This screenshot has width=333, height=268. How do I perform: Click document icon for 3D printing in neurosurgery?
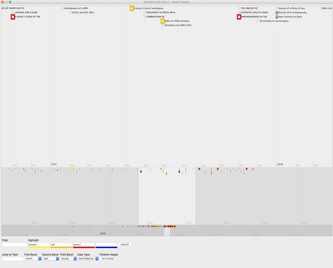point(258,21)
